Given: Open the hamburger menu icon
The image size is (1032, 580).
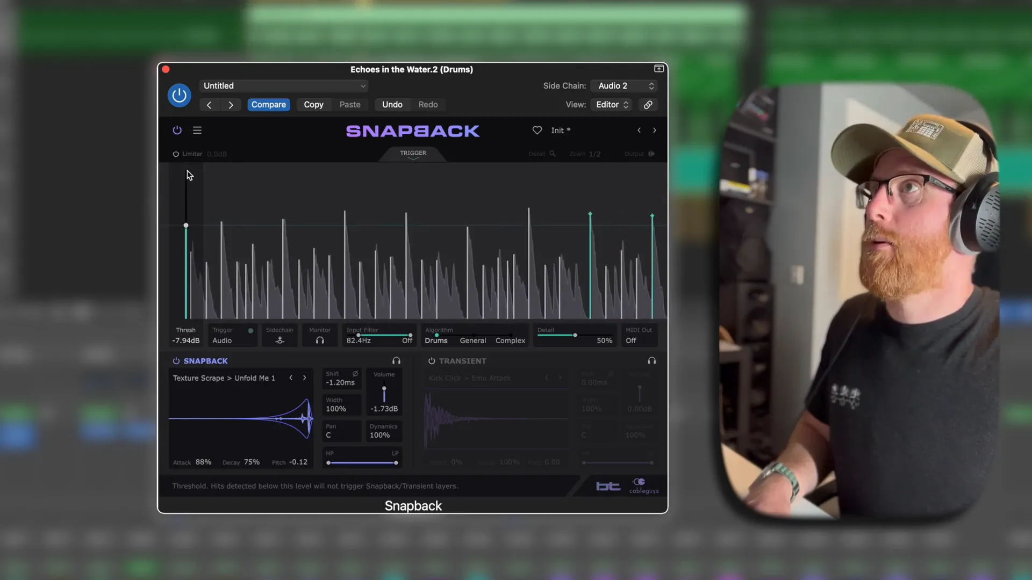Looking at the screenshot, I should coord(197,130).
